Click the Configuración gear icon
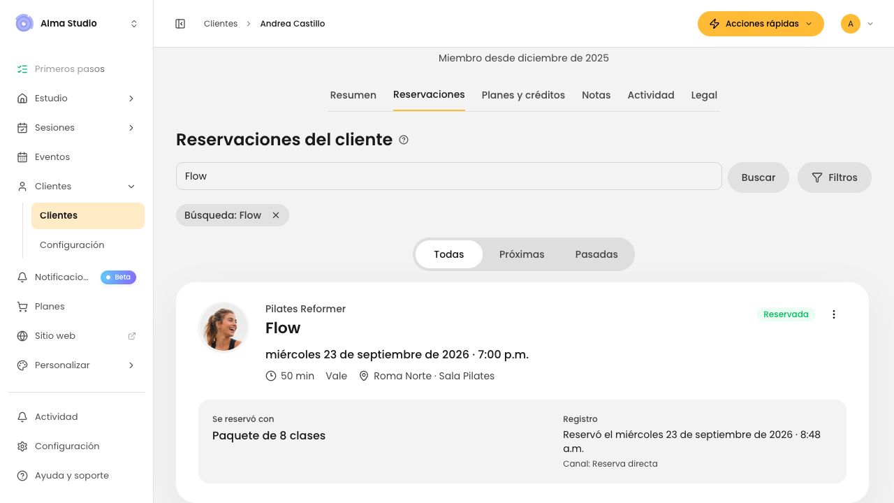This screenshot has width=894, height=503. pos(22,446)
